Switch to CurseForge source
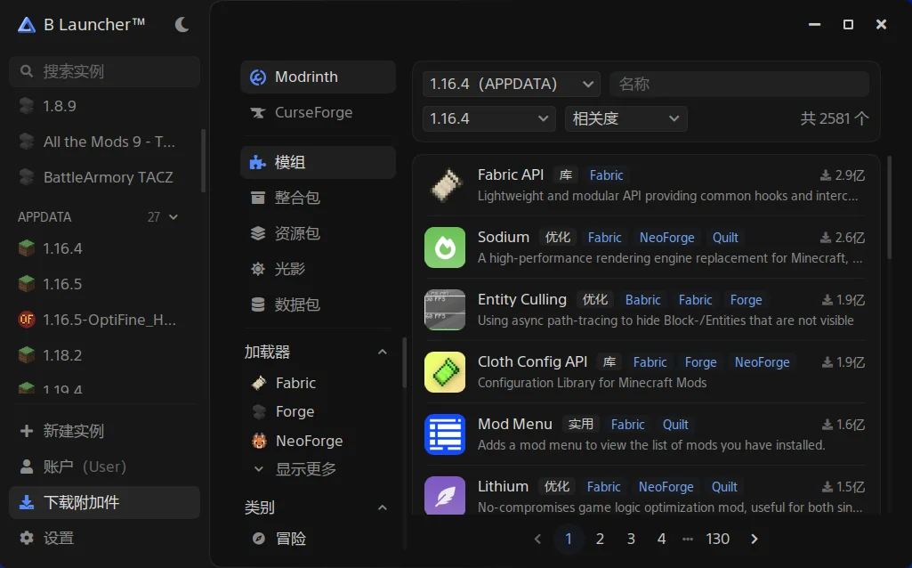The image size is (912, 568). (x=319, y=112)
